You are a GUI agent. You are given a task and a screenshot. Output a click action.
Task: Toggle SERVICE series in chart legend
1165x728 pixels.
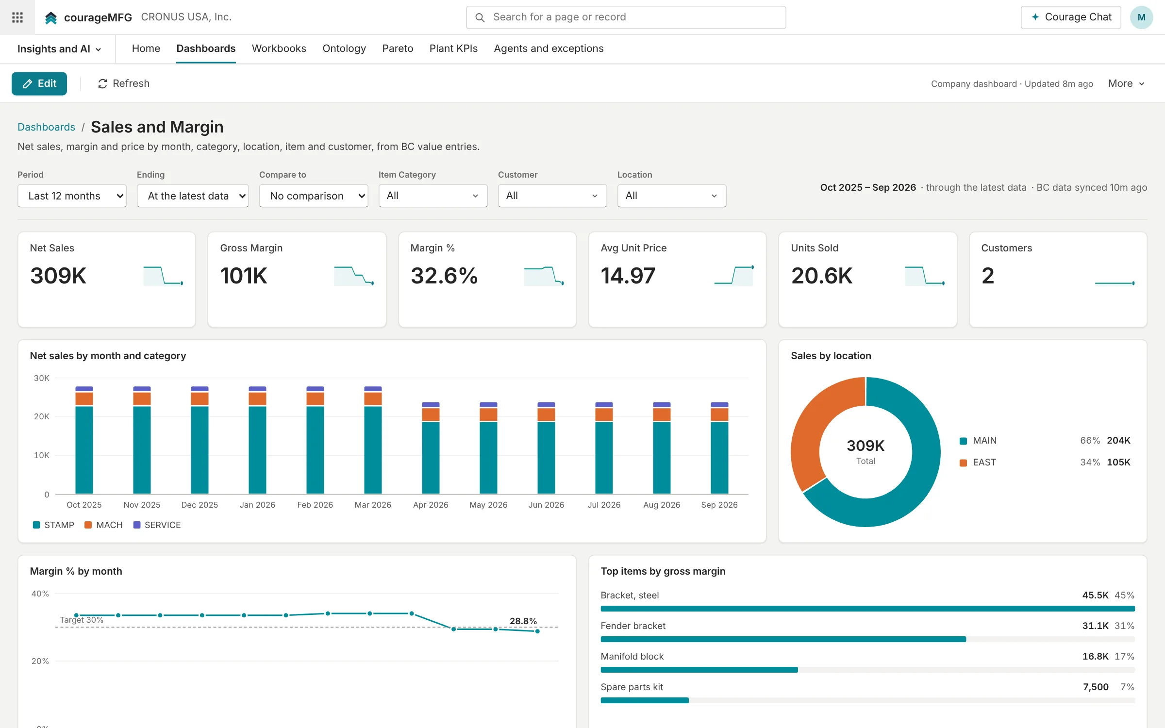click(157, 525)
